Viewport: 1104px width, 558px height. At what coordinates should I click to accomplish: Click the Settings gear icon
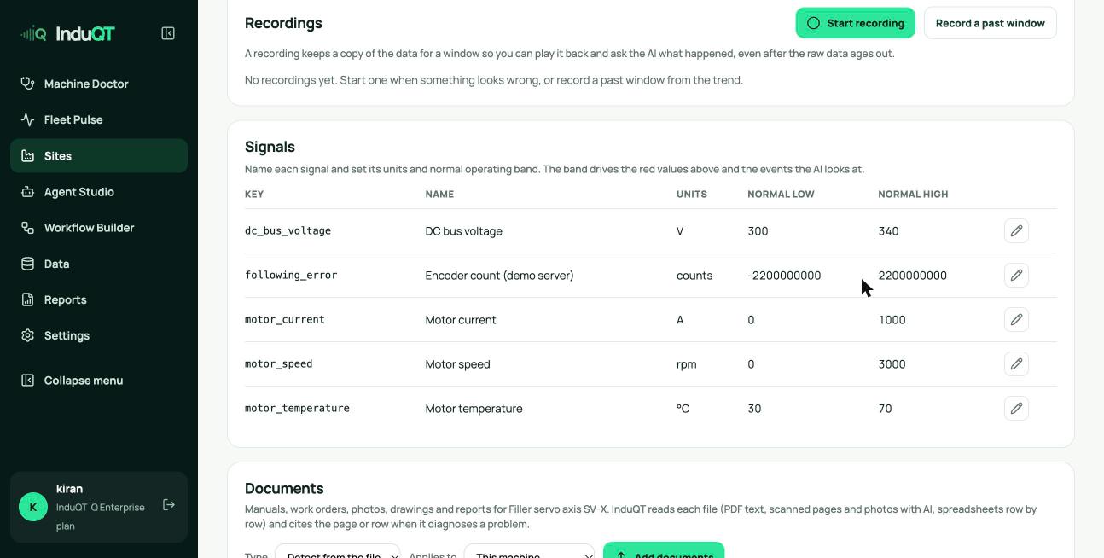(27, 335)
